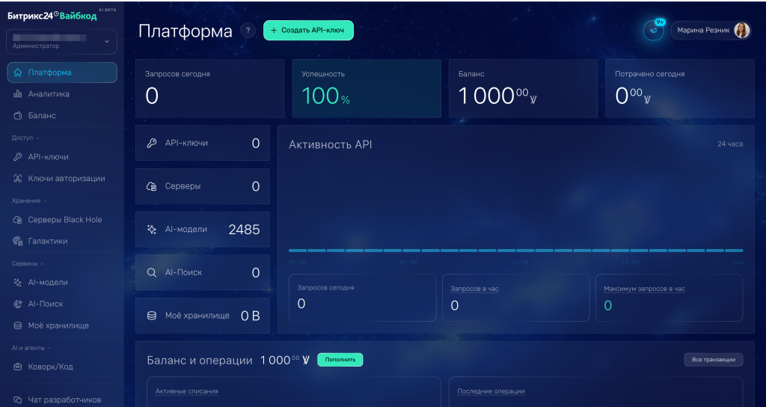Click the sparkle icon in AI-модели card

[x=152, y=229]
